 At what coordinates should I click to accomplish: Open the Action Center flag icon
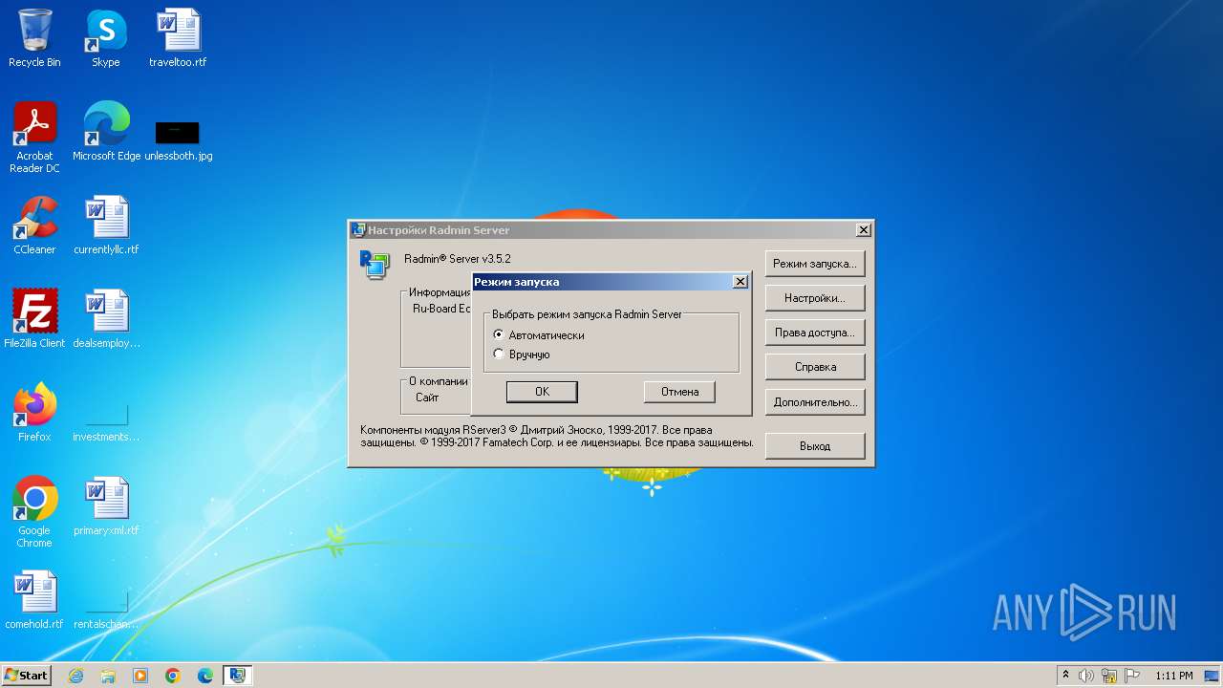(1132, 676)
